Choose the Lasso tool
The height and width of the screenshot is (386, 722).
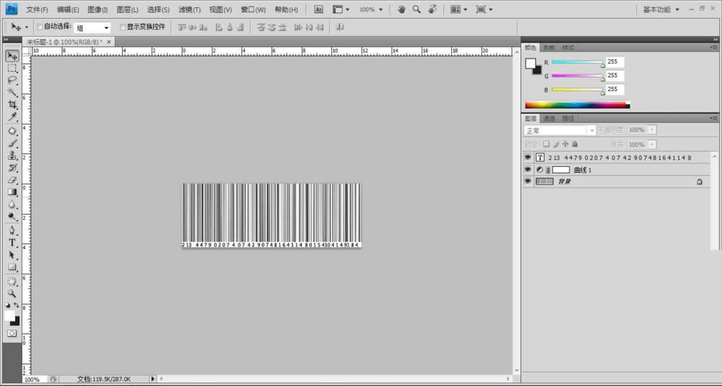12,80
